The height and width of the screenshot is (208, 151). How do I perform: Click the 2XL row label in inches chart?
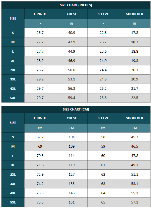coord(13,70)
